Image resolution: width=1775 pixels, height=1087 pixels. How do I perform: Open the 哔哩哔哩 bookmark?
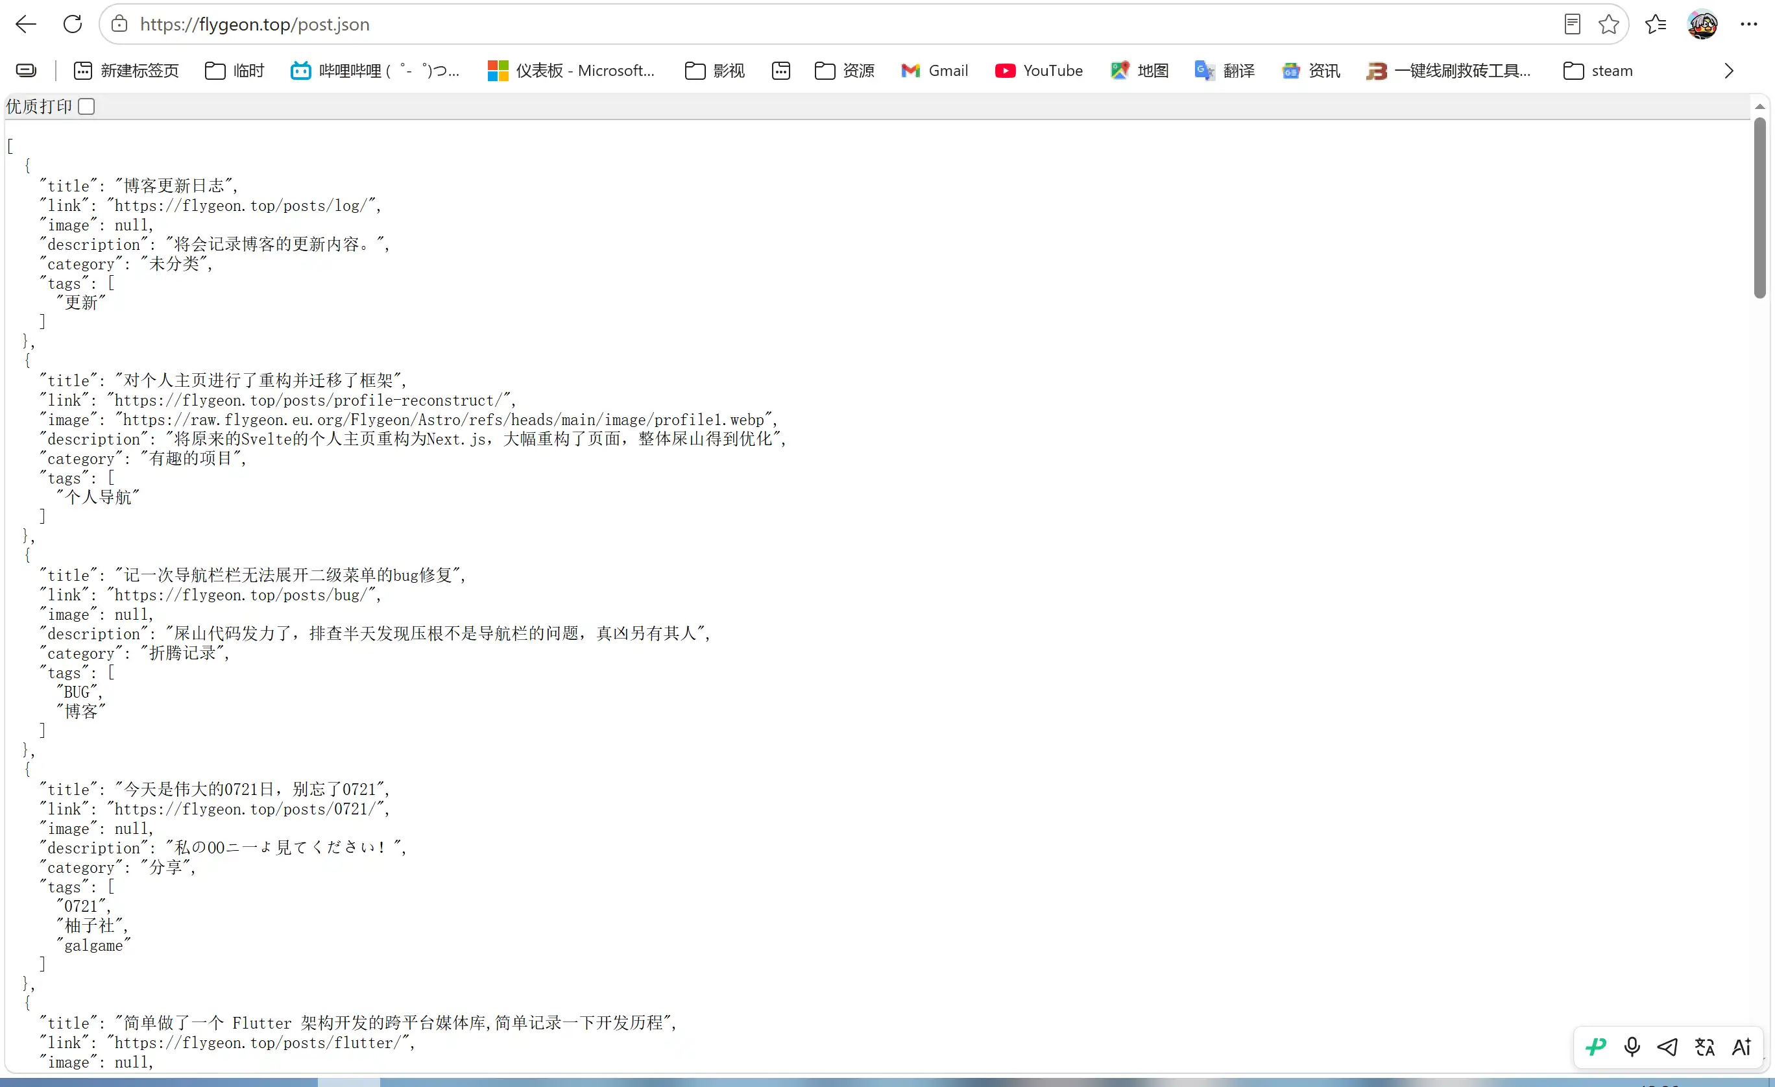point(374,70)
